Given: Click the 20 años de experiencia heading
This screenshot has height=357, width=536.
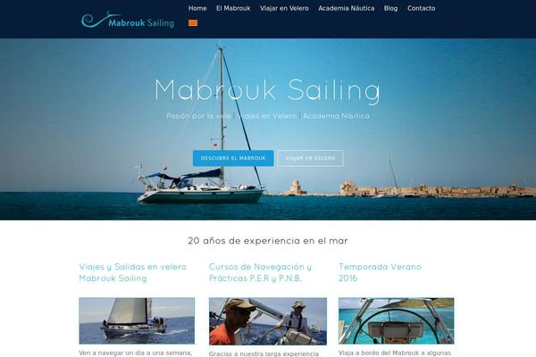Looking at the screenshot, I should coord(268,240).
